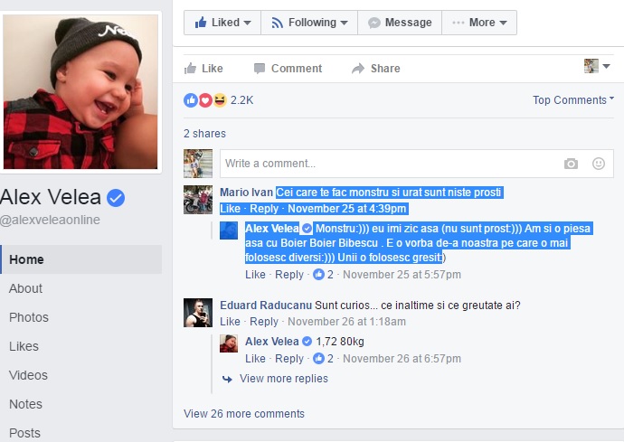
Task: Click the Comment speech bubble icon
Action: [260, 69]
